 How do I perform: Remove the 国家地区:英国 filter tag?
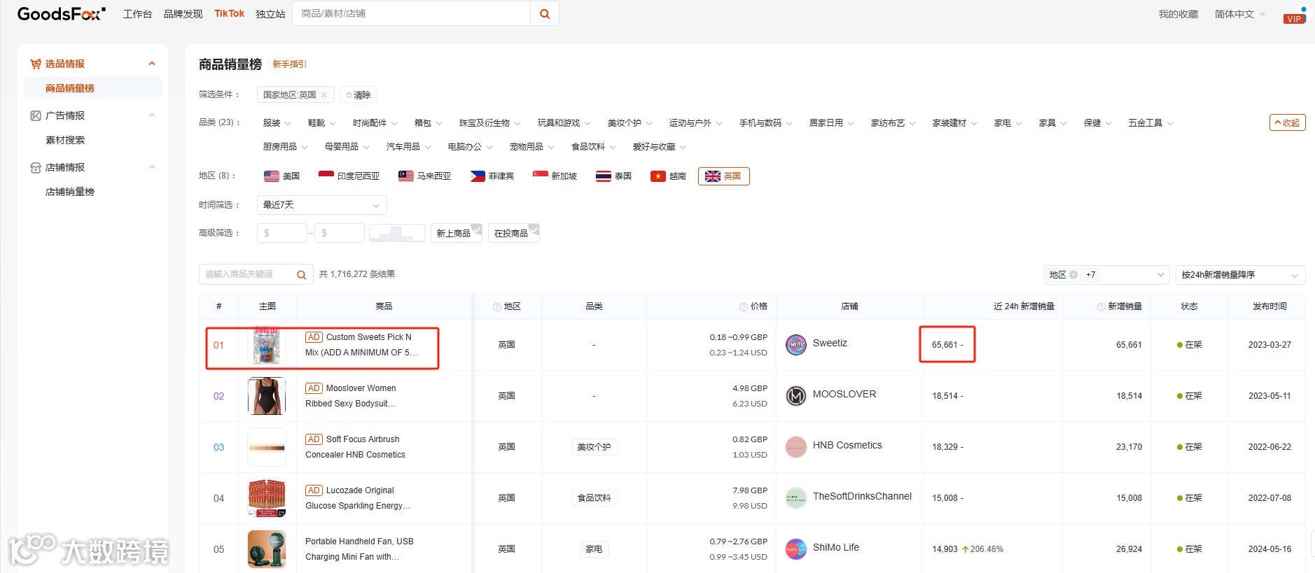[323, 94]
